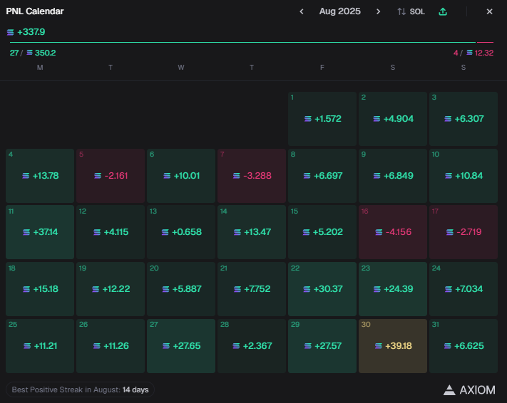Viewport: 507px width, 403px height.
Task: Open August 24 day showing +7.034
Action: pyautogui.click(x=464, y=289)
